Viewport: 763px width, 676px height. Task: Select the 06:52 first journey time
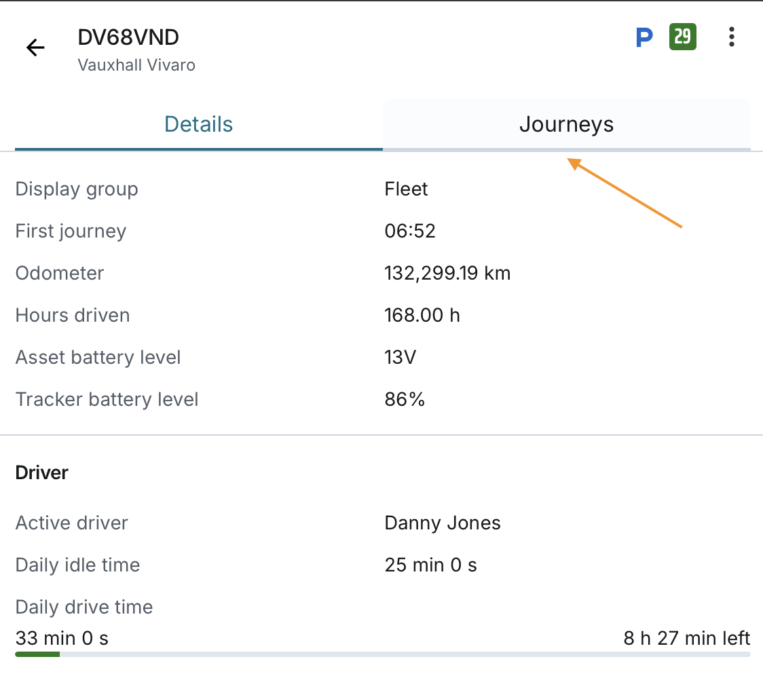coord(409,231)
